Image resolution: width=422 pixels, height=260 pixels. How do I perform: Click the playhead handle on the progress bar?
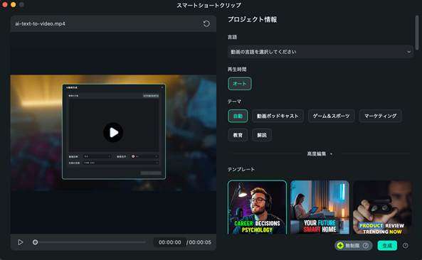point(35,242)
